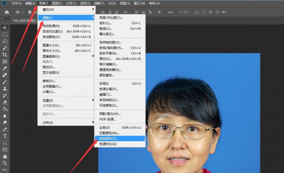Select the Healing Brush tool
The width and height of the screenshot is (284, 173).
[x=5, y=75]
